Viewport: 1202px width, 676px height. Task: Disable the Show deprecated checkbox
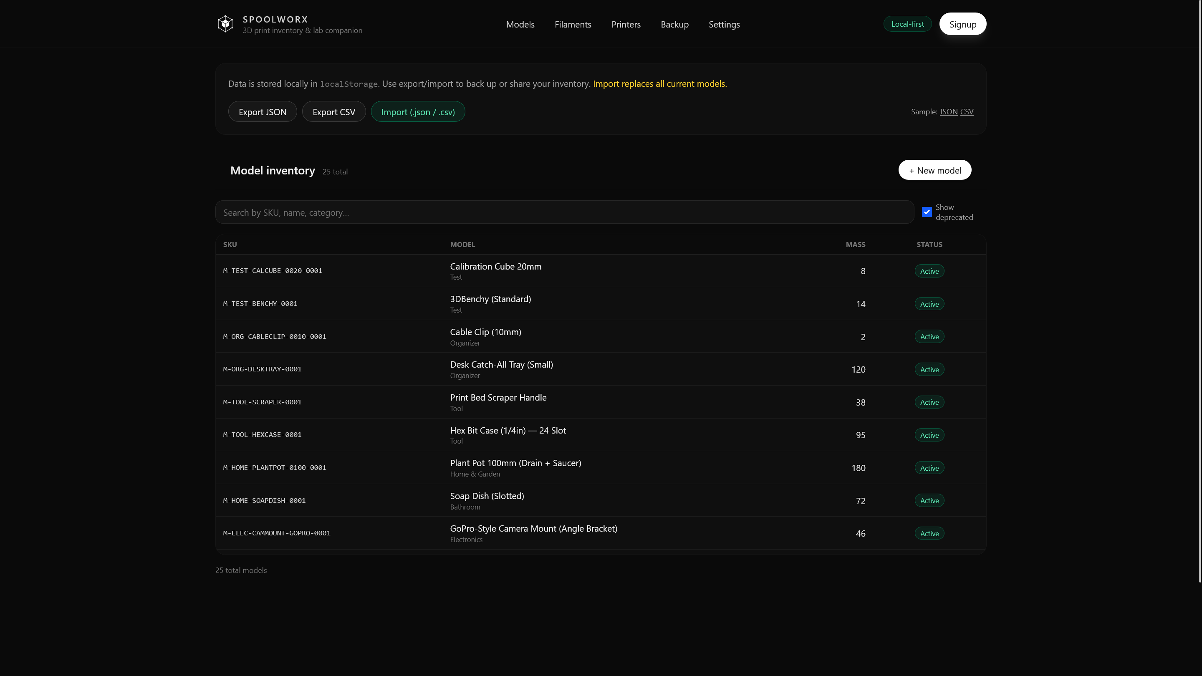[x=927, y=212]
